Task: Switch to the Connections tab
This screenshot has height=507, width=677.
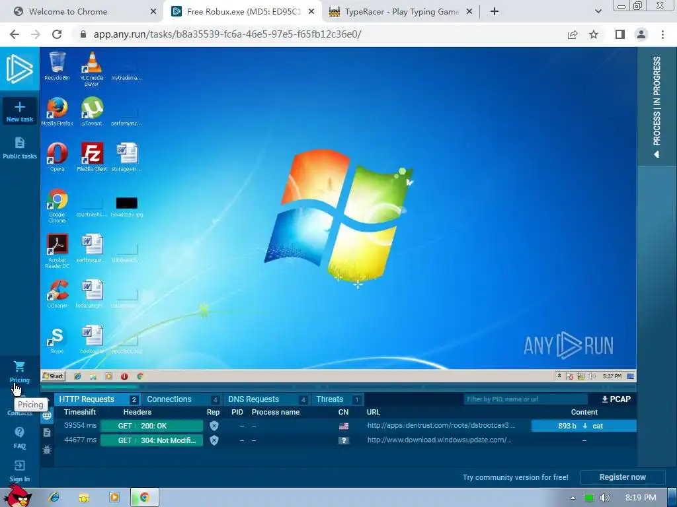Action: click(x=182, y=399)
